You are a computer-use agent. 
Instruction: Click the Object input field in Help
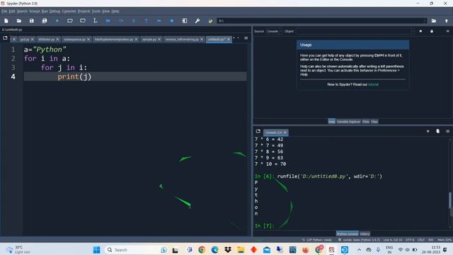[353, 31]
